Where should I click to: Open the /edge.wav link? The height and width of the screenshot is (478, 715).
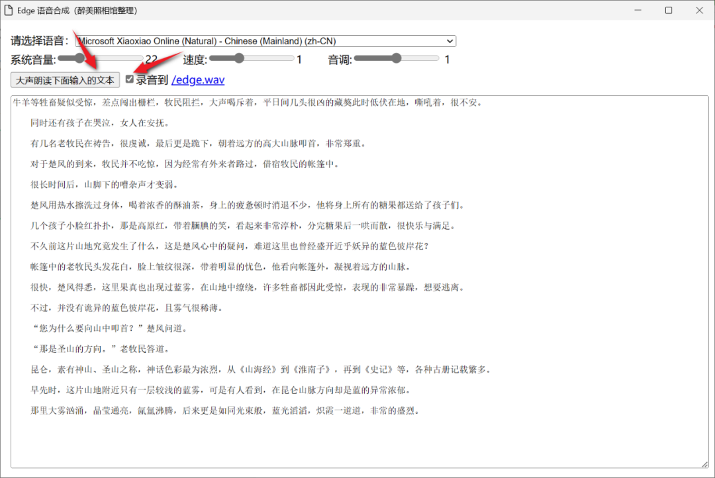point(198,80)
